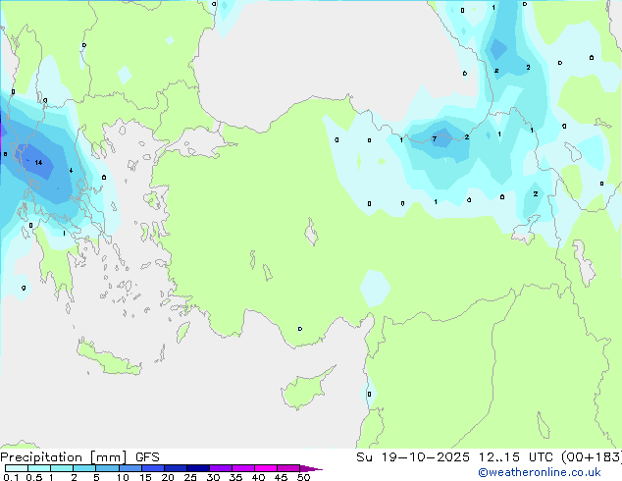
Task: Select the 30–35 mm purple legend swatch
Action: click(x=221, y=468)
